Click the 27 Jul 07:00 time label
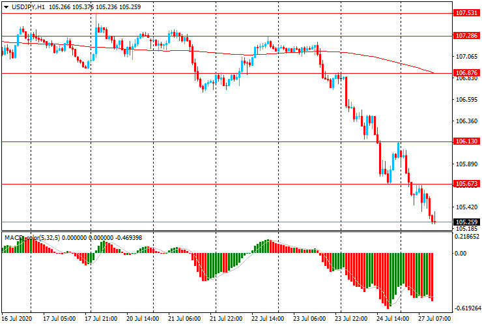Screen dimensions: 482x326 [434, 319]
